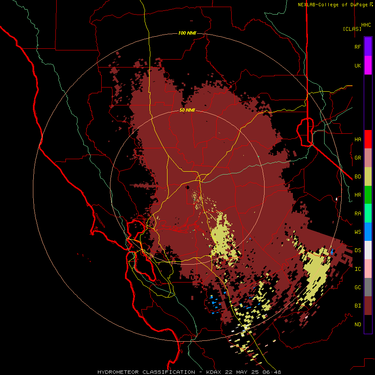Click the HA red legend swatch
This screenshot has height=375, width=375.
[x=368, y=139]
